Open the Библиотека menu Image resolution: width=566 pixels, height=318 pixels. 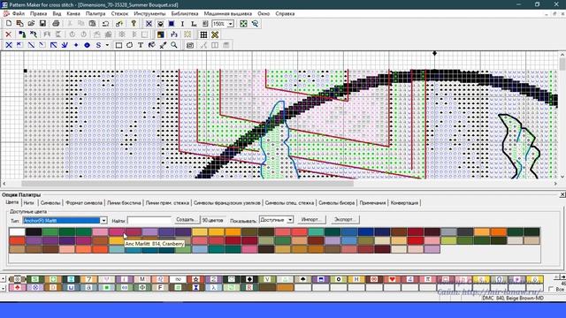pyautogui.click(x=185, y=13)
